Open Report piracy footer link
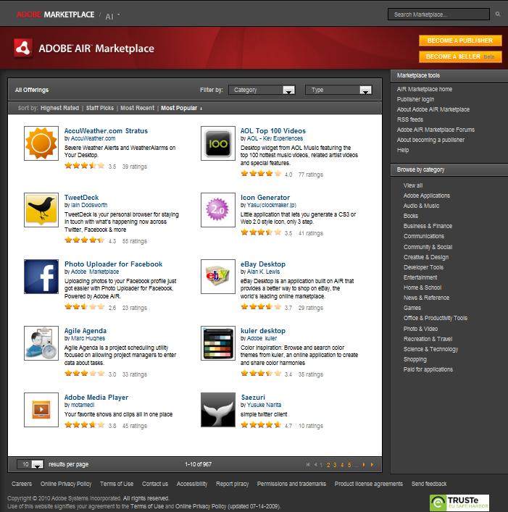The image size is (508, 512). [233, 484]
